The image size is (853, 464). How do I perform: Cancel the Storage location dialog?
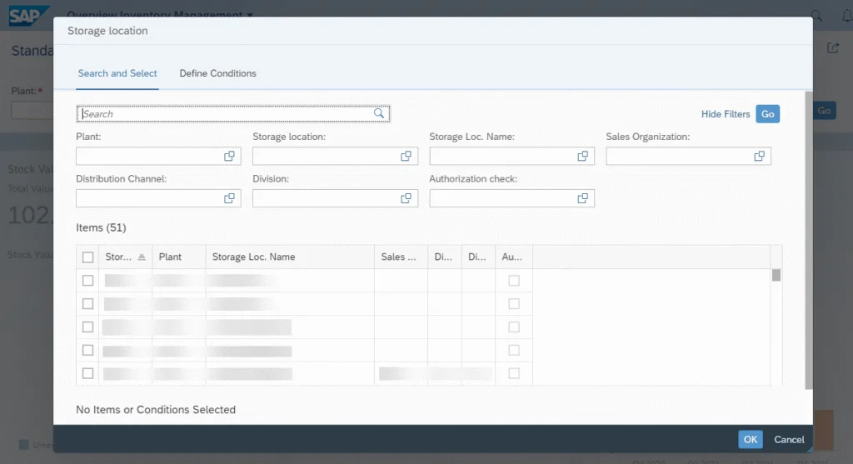click(x=789, y=440)
